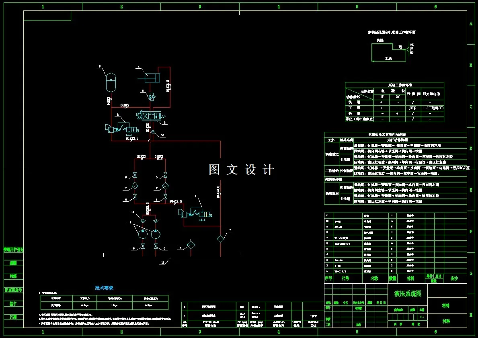The height and width of the screenshot is (338, 478).
Task: Select the 名称 header in the parts list
Action: tap(374, 278)
